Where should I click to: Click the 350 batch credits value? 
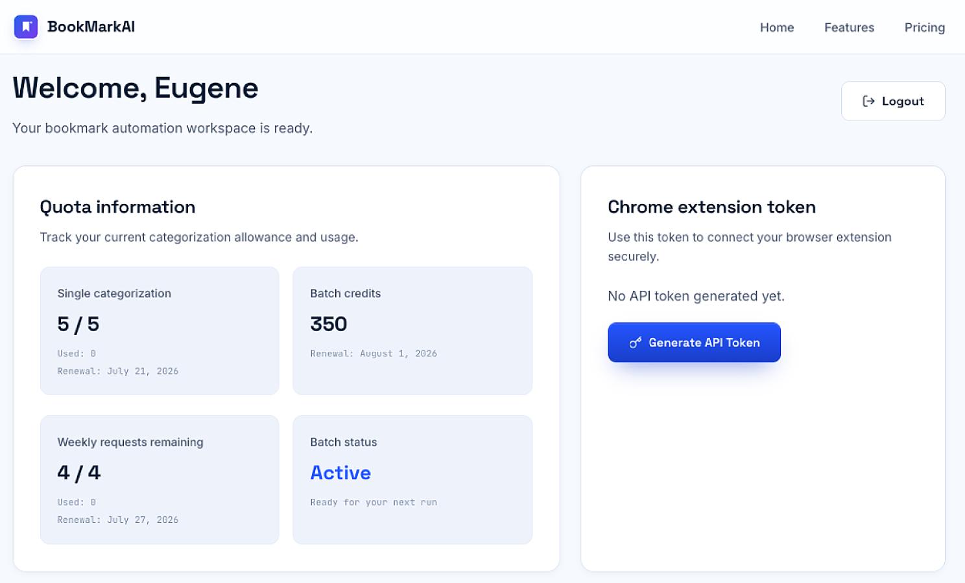tap(329, 324)
